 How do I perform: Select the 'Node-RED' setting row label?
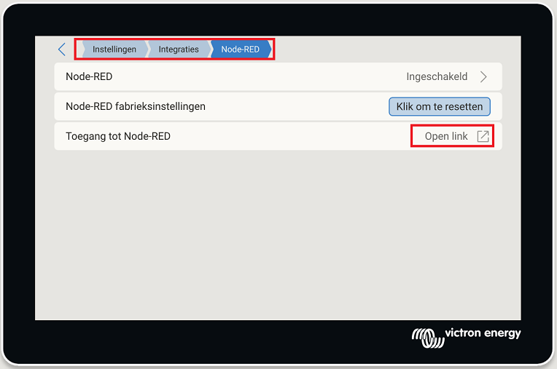89,76
